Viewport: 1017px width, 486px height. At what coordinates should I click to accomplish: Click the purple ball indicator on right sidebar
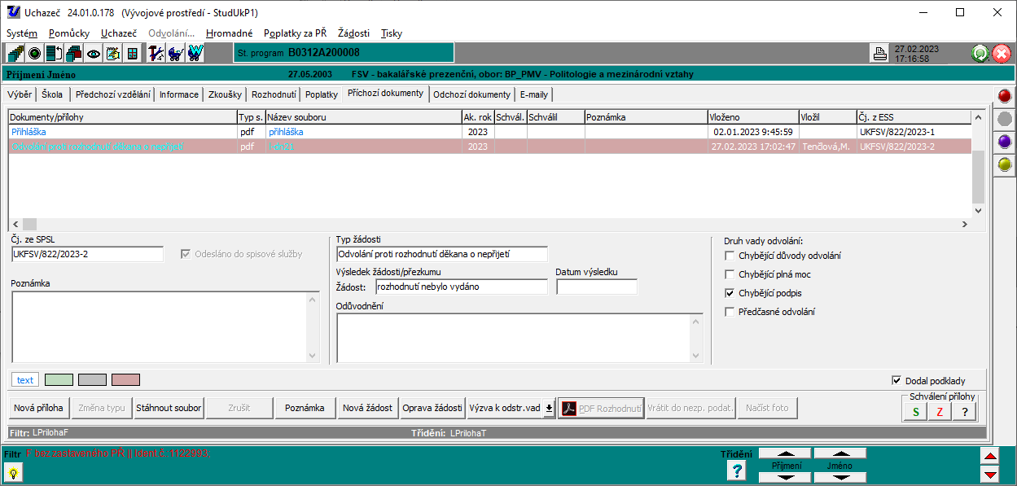pyautogui.click(x=1005, y=142)
